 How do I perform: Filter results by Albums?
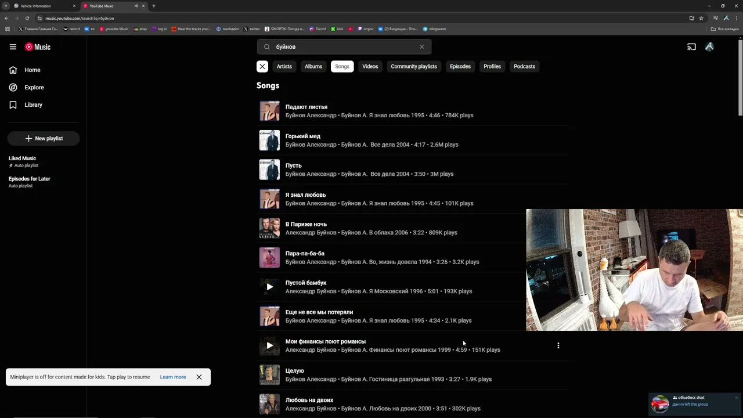(313, 66)
